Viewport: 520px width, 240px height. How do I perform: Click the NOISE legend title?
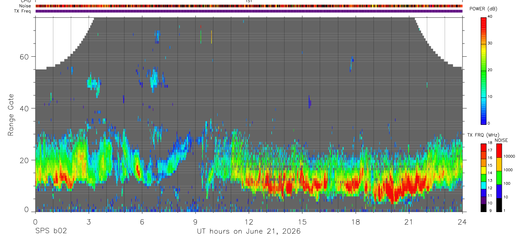click(x=501, y=140)
